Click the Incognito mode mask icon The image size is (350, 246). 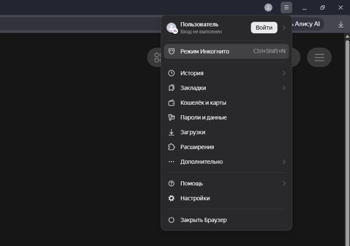[171, 51]
